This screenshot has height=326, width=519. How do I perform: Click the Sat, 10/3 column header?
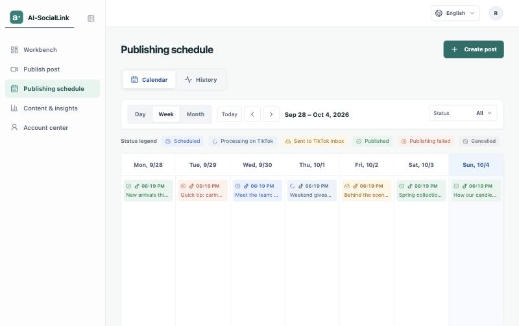click(x=421, y=165)
